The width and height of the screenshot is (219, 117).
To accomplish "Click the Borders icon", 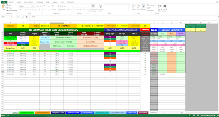I will pyautogui.click(x=30, y=10).
